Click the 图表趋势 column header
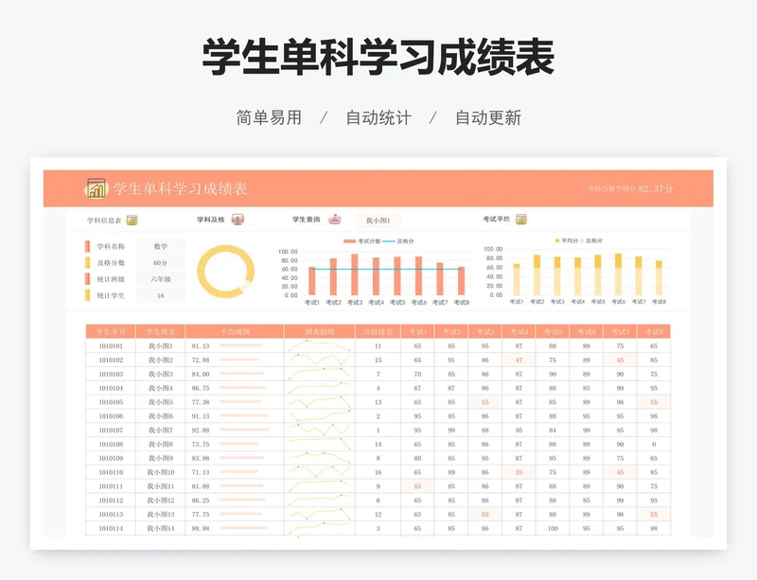 tap(320, 331)
